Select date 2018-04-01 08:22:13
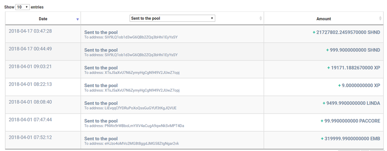 tap(30, 84)
